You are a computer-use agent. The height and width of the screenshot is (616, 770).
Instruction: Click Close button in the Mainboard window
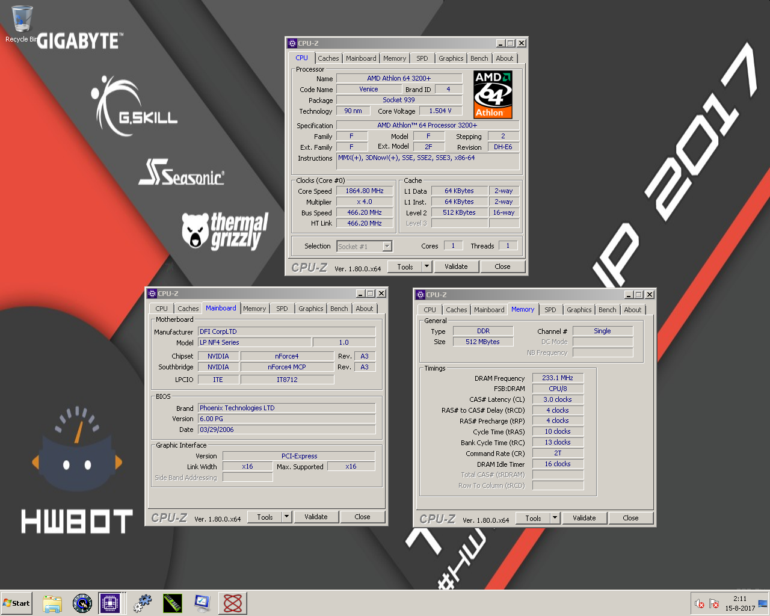[x=363, y=517]
